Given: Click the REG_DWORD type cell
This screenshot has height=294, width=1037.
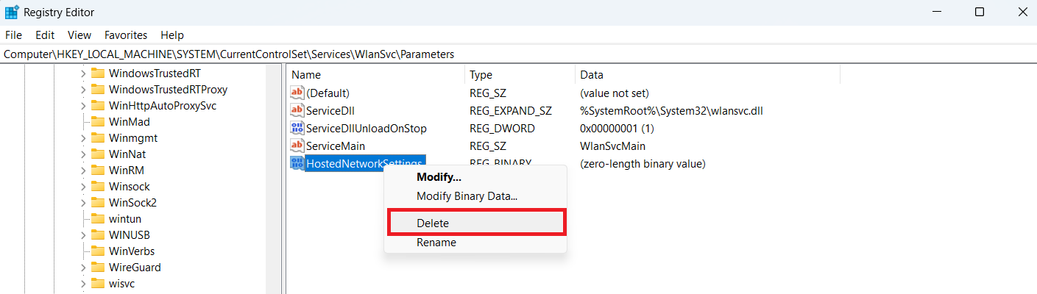Looking at the screenshot, I should (502, 128).
